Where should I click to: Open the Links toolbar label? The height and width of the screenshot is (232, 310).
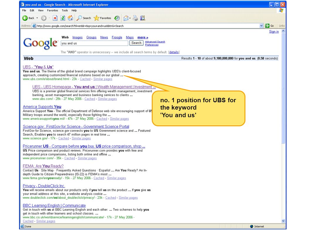(x=282, y=26)
